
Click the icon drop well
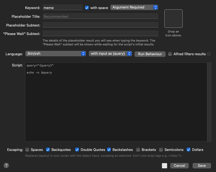tap(174, 19)
